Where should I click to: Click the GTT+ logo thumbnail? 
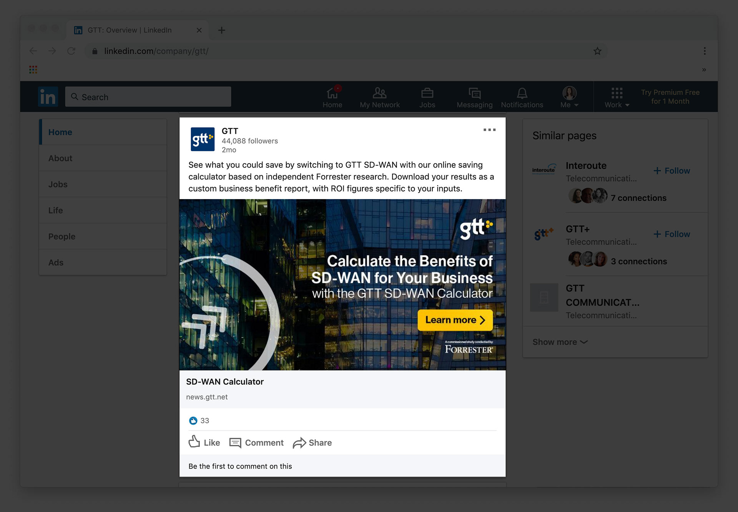coord(544,233)
